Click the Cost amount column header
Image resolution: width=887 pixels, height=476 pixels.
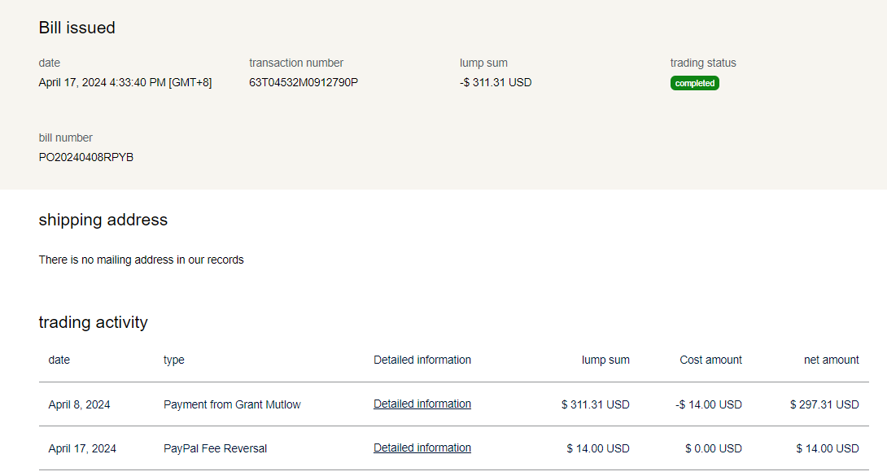[x=710, y=360]
